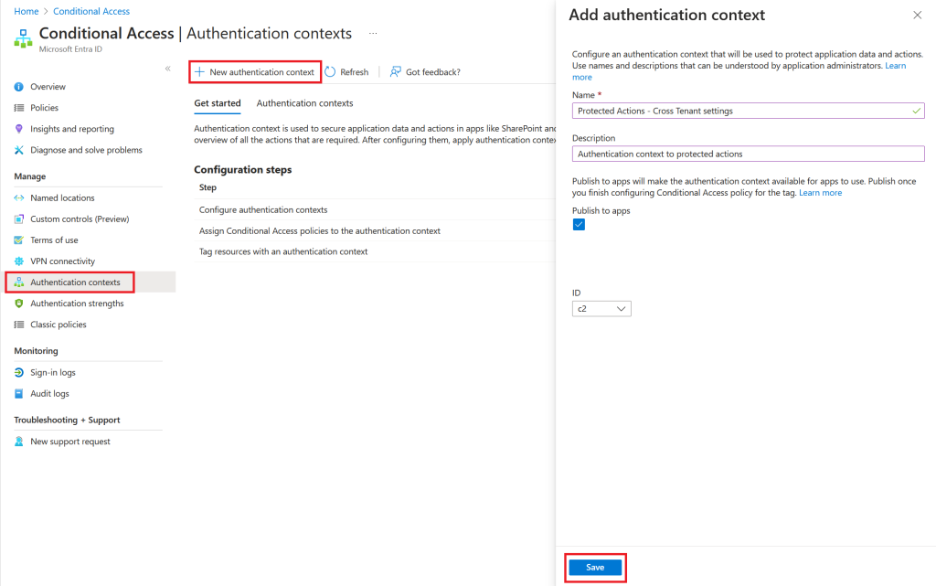Click into the Name text field
This screenshot has height=586, width=936.
[x=740, y=111]
